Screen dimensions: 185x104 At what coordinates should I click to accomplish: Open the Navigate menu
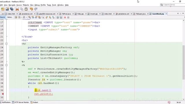12,5
